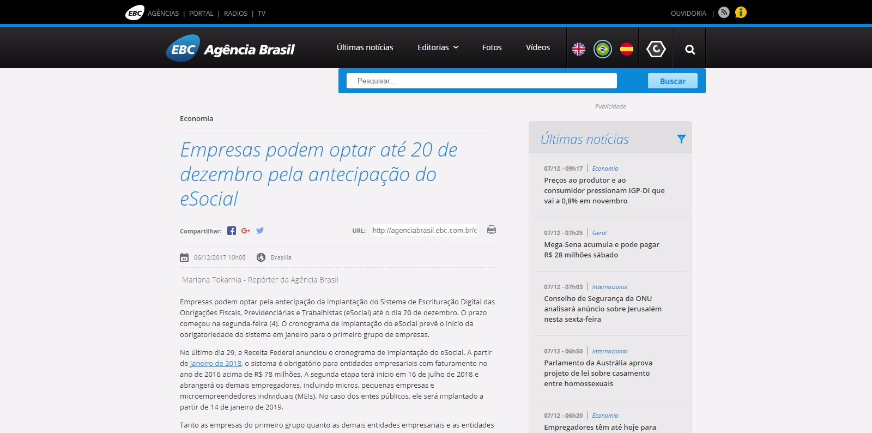Open the Vídeos section
872x433 pixels.
coord(538,47)
